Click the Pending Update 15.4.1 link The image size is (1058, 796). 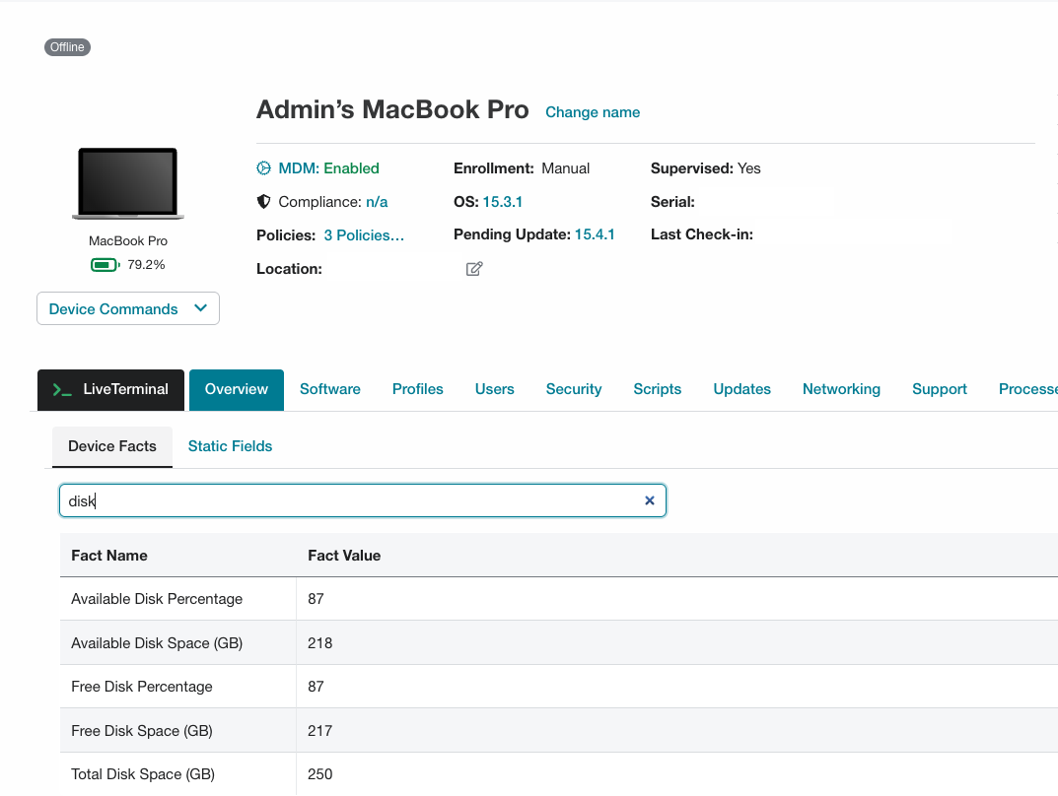[595, 234]
